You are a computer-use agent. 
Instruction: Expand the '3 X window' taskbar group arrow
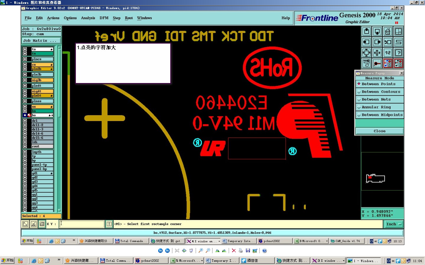[x=344, y=261]
